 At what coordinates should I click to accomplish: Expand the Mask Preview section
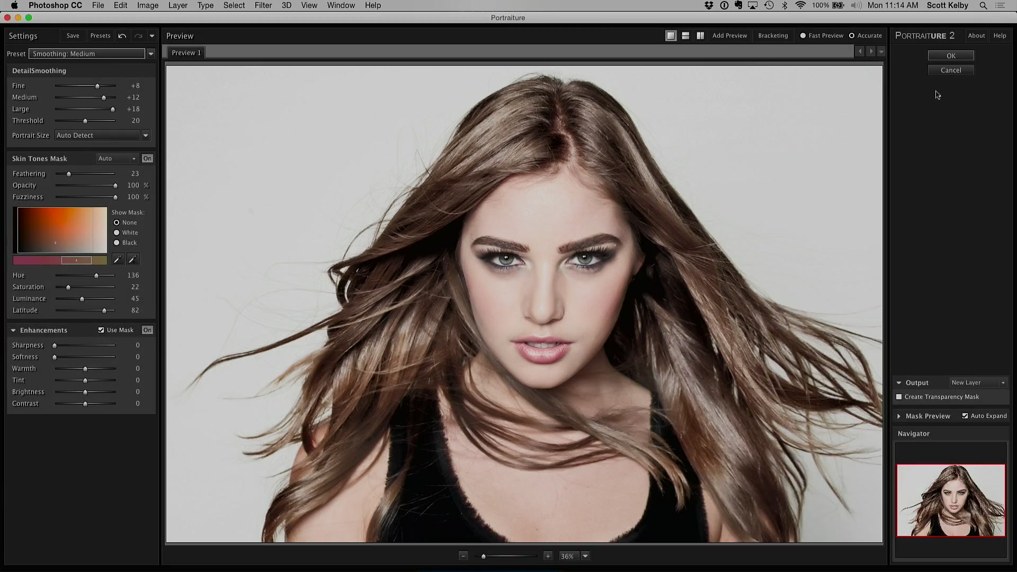coord(899,416)
